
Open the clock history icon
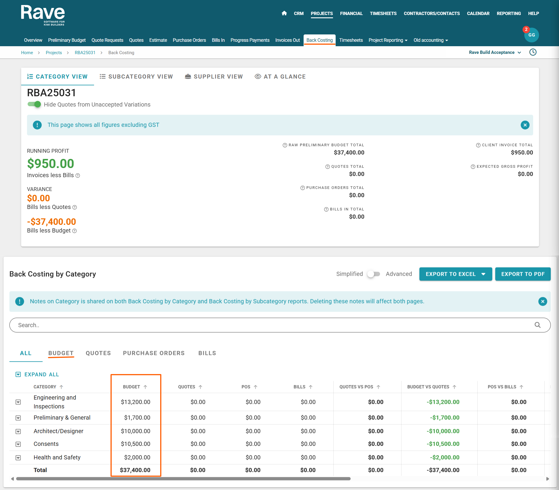pos(533,52)
